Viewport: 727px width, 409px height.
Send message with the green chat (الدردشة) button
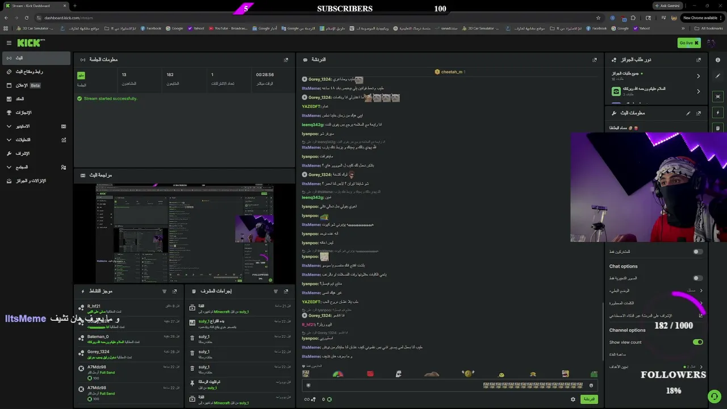[x=589, y=399]
